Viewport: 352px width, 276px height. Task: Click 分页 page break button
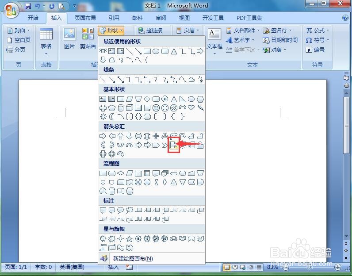point(16,50)
